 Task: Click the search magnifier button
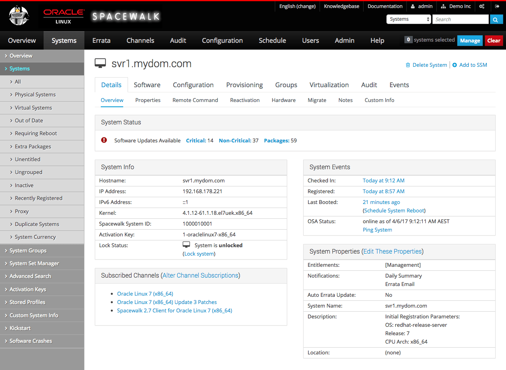point(496,19)
